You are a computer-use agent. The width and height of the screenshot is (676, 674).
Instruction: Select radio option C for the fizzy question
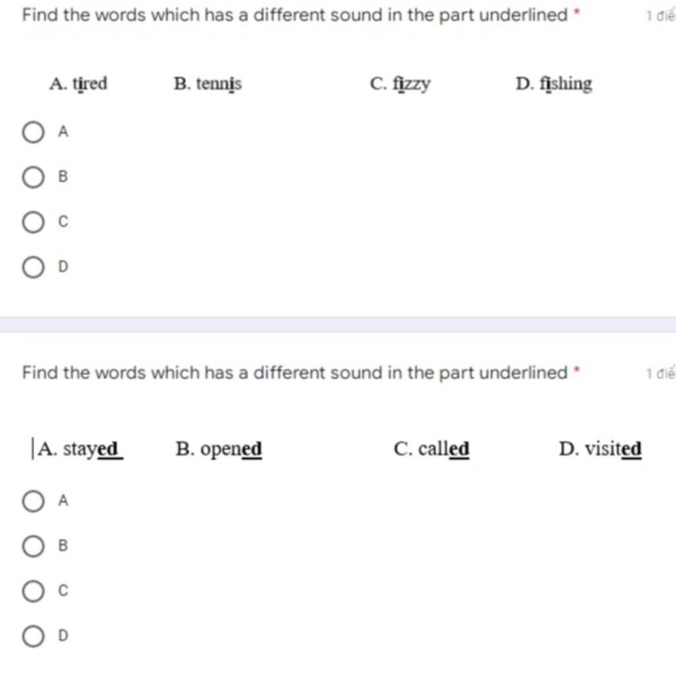33,222
